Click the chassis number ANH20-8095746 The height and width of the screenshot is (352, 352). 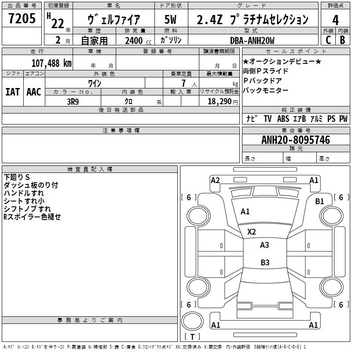tap(295, 140)
